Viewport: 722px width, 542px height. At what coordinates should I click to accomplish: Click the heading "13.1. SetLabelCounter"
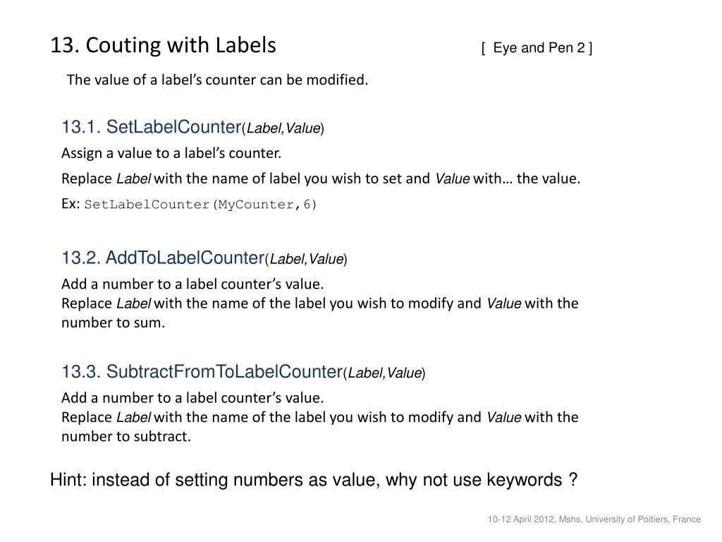[152, 127]
